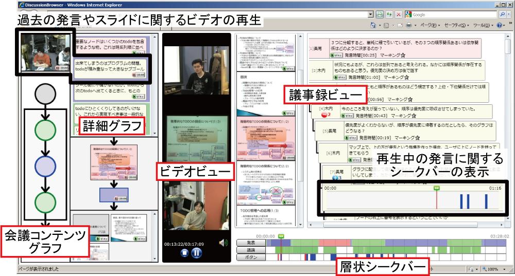
Task: Open the search provider dropdown arrow
Action: tap(508, 14)
